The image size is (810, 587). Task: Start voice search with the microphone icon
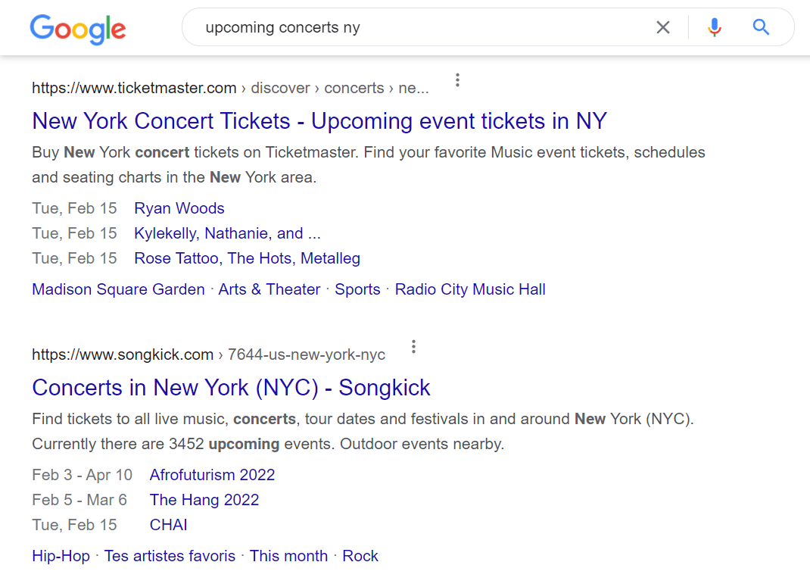coord(714,27)
